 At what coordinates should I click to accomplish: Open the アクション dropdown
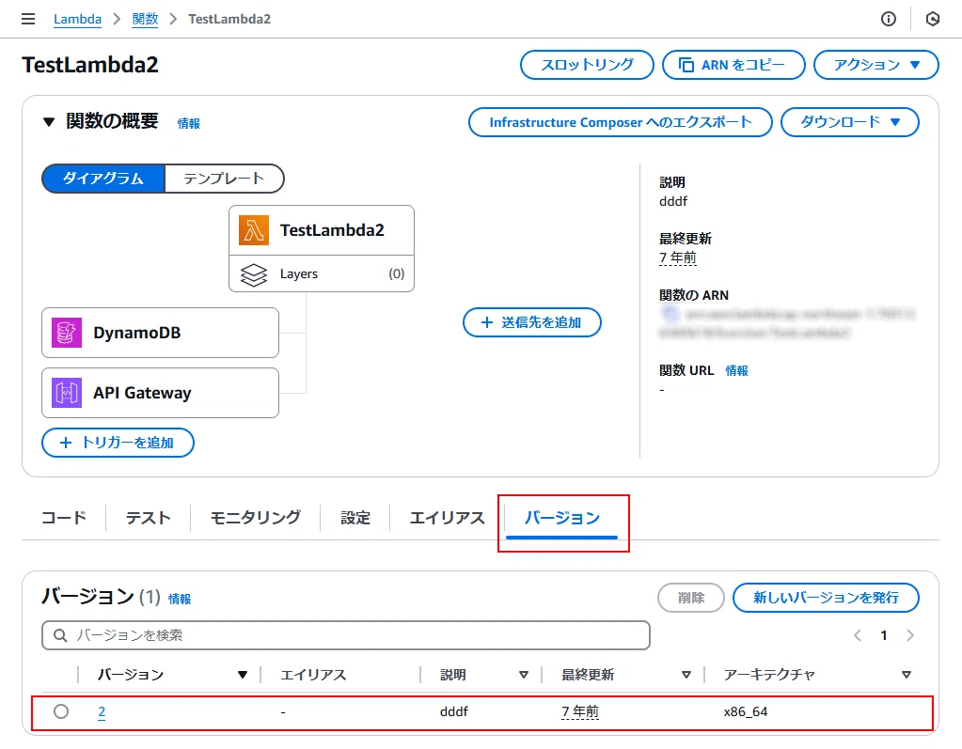click(x=876, y=65)
